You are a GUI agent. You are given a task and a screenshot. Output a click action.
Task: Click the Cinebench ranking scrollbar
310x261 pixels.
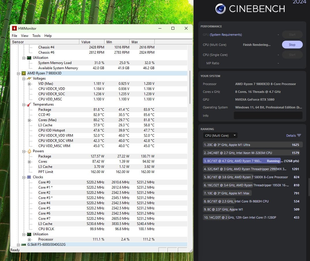click(309, 187)
